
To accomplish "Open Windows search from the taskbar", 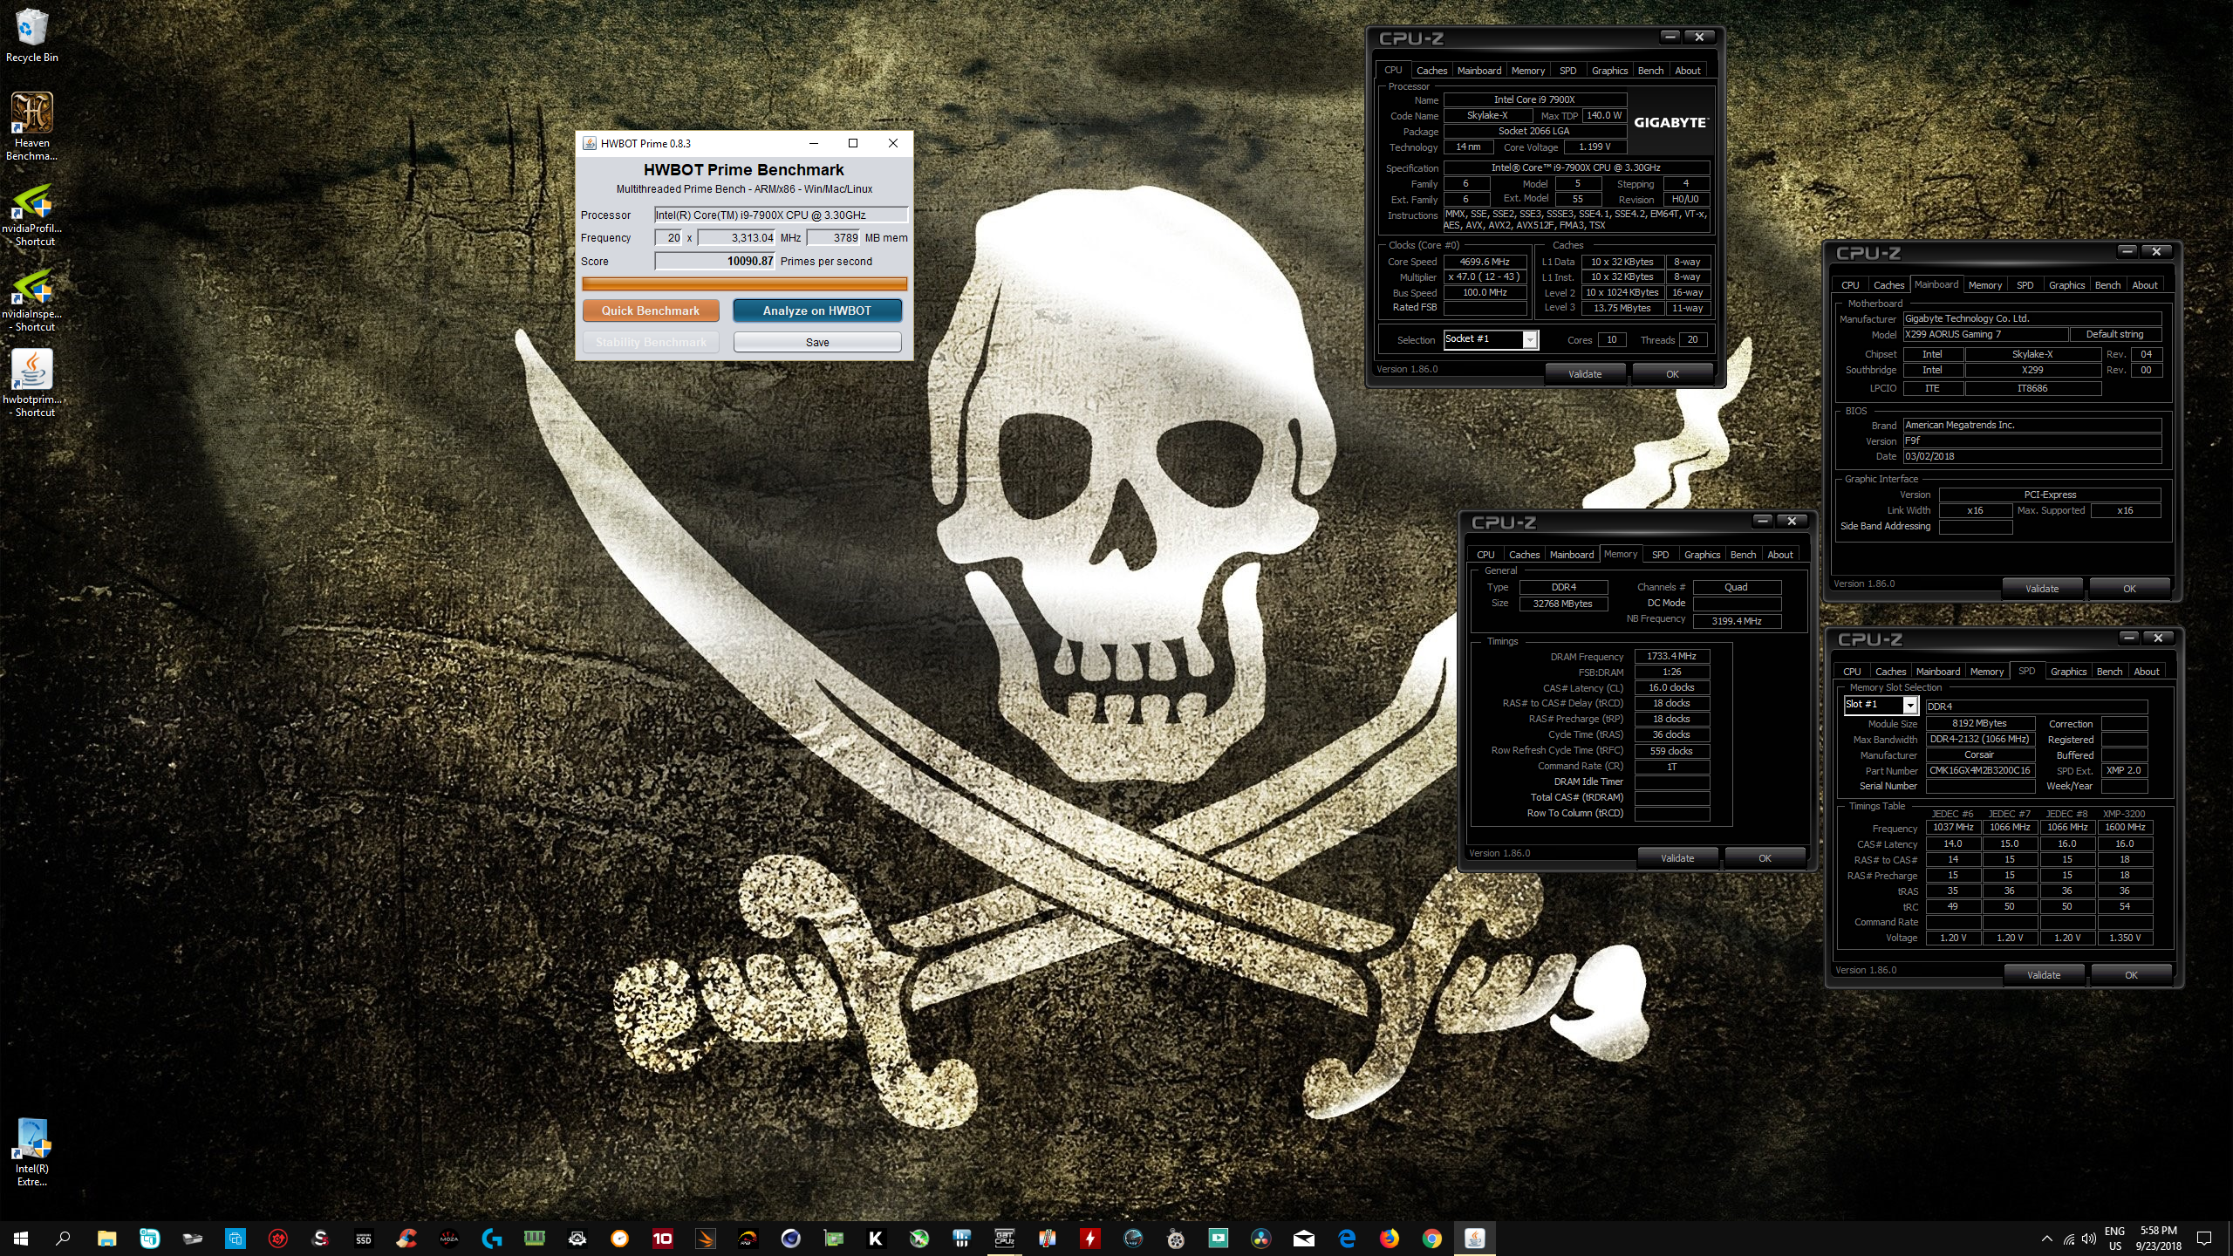I will click(63, 1239).
